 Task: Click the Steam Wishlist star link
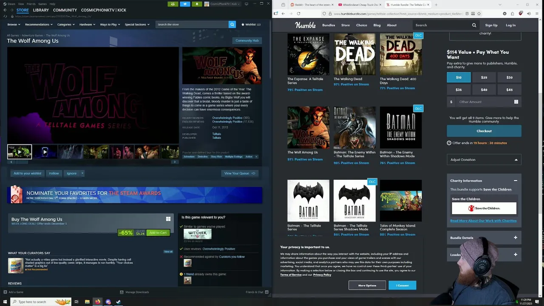tap(251, 24)
